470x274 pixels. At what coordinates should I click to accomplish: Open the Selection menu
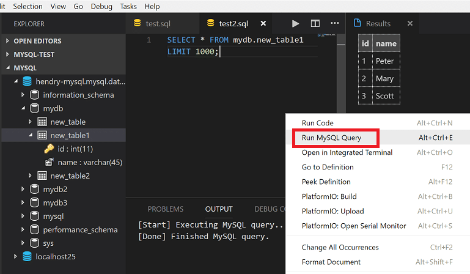pyautogui.click(x=28, y=6)
